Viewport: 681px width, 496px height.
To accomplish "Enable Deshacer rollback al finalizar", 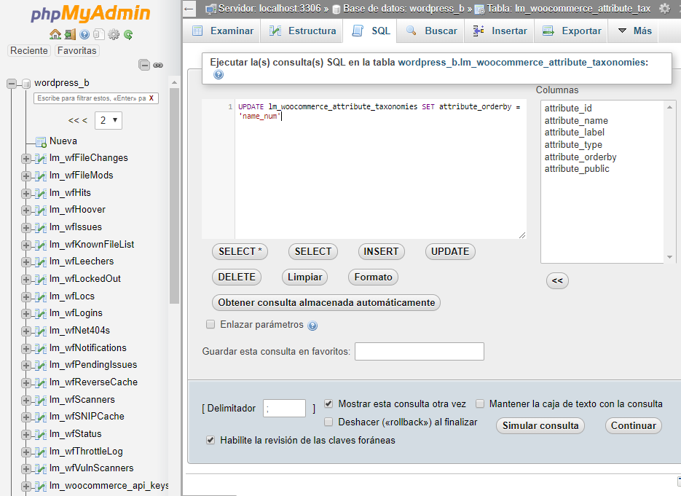I will tap(328, 422).
